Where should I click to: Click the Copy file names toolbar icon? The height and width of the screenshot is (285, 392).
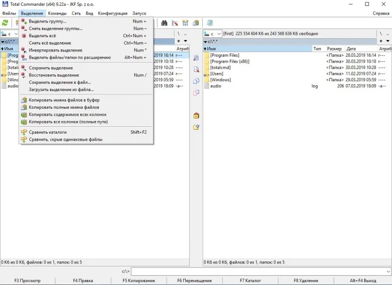tap(196, 23)
